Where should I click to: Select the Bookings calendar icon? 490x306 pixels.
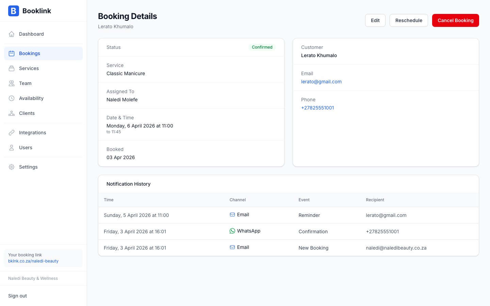tap(12, 53)
